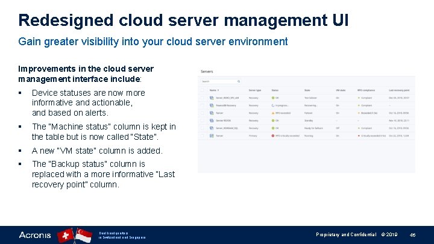Click the server icon in the Recovering row
Viewport: 434px width, 244px height.
pyautogui.click(x=212, y=105)
